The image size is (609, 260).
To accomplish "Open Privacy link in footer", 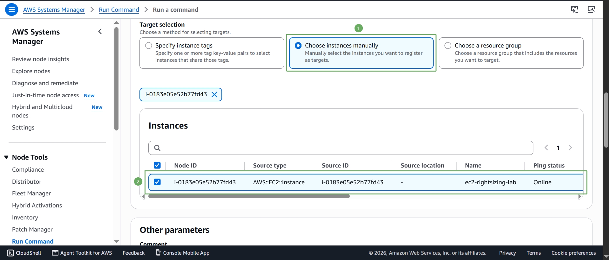I will click(x=507, y=253).
